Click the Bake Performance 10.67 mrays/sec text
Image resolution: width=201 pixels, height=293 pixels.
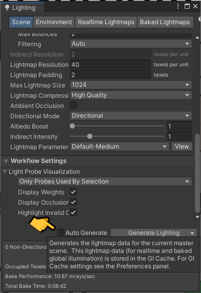tap(50, 277)
